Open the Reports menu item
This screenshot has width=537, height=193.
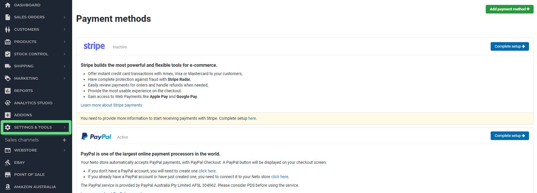(23, 91)
